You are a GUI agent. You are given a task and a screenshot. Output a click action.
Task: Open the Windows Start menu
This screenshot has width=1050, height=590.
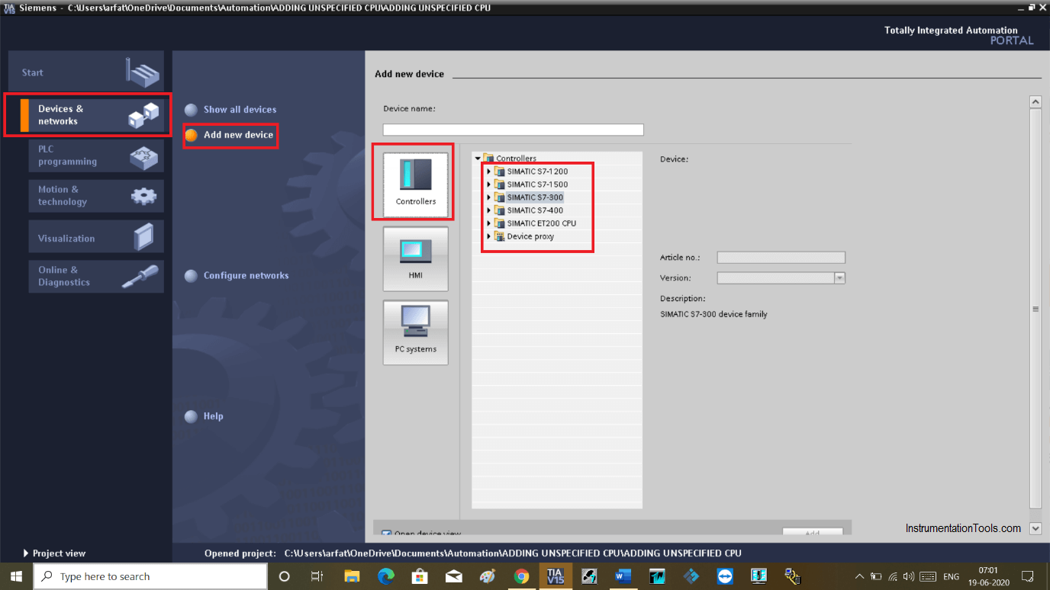coord(16,576)
